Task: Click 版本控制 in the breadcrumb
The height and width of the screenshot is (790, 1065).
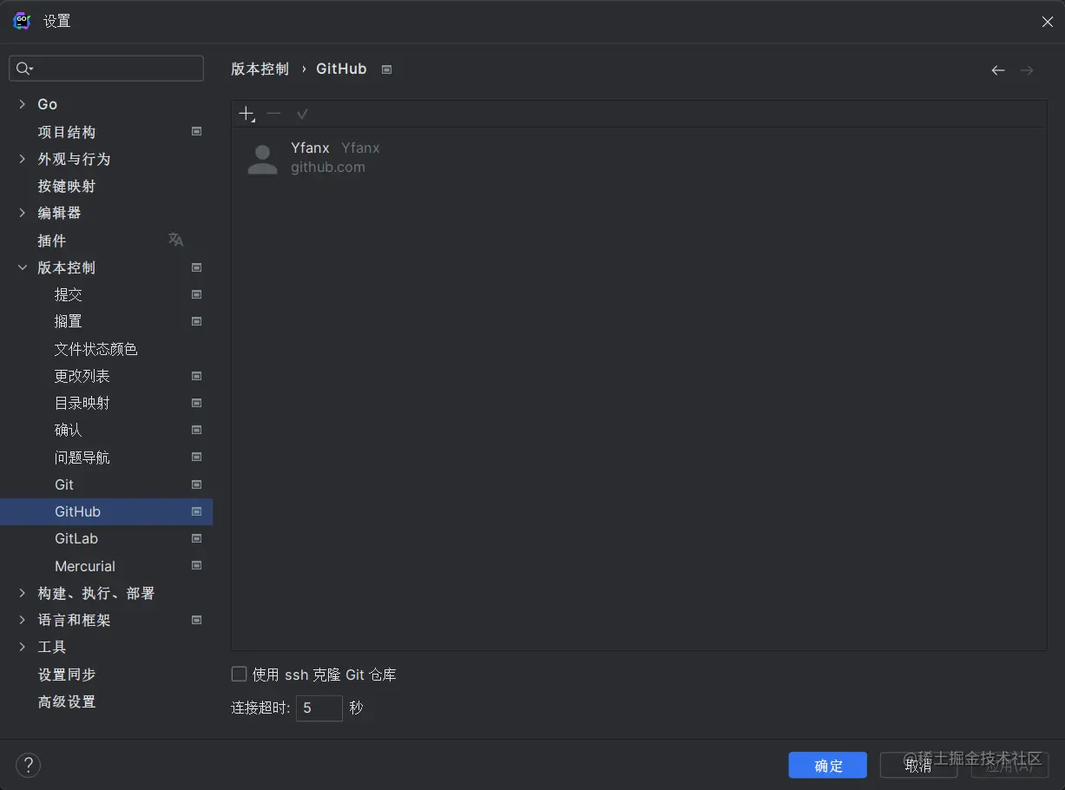Action: [x=260, y=69]
